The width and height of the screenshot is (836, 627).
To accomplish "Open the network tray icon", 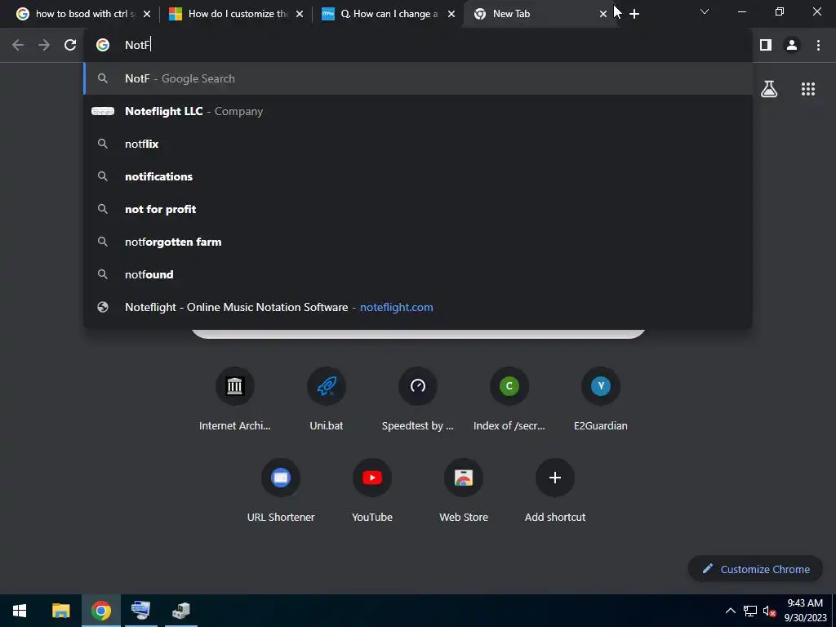I will pos(750,611).
